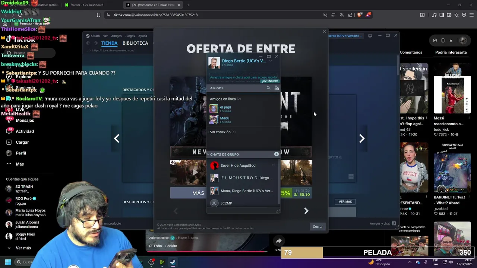Open the Ayuda menu in Steam
Viewport: 477px width, 268px height.
click(143, 36)
